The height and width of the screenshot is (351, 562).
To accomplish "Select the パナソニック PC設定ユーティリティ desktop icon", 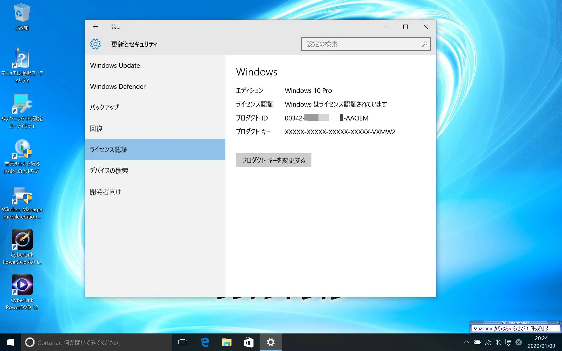I will click(x=22, y=112).
